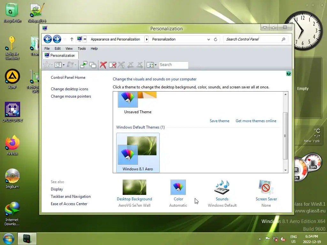Click the history clock toolbar icon

pyautogui.click(x=58, y=65)
